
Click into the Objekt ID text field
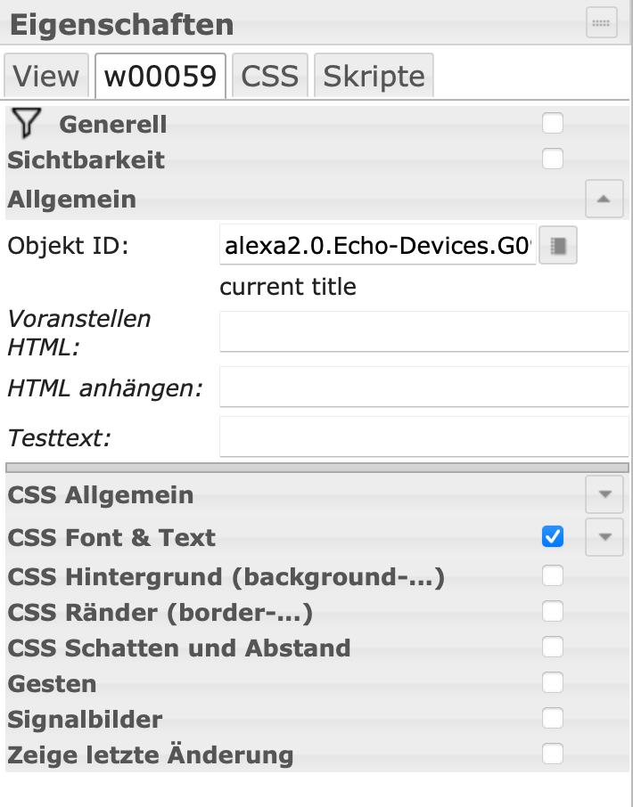coord(377,245)
